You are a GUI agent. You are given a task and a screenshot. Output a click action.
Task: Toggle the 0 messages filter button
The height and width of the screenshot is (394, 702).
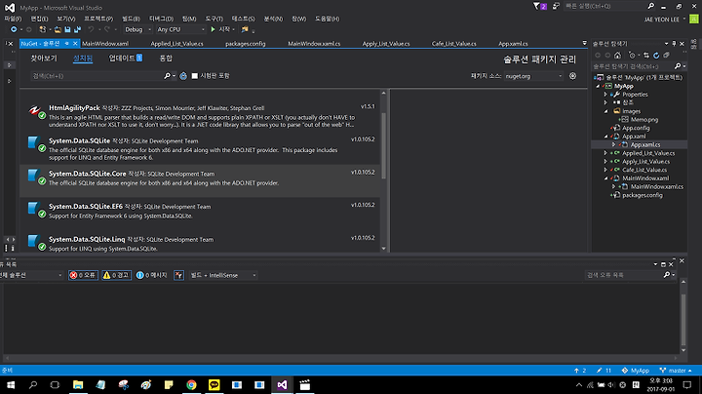(x=151, y=275)
